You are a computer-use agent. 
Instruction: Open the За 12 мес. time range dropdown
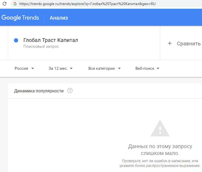61,68
